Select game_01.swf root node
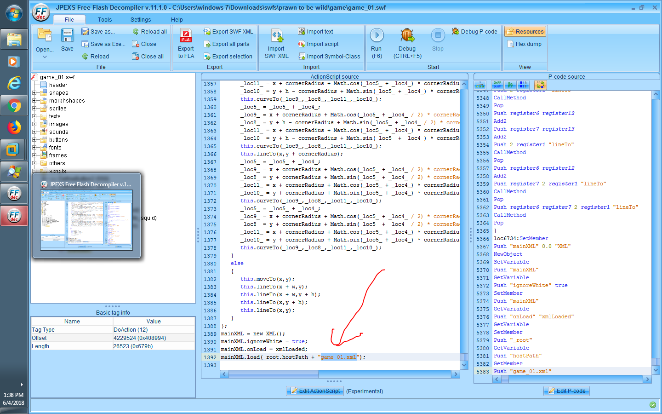Screen dimensions: 662x414 [x=57, y=77]
